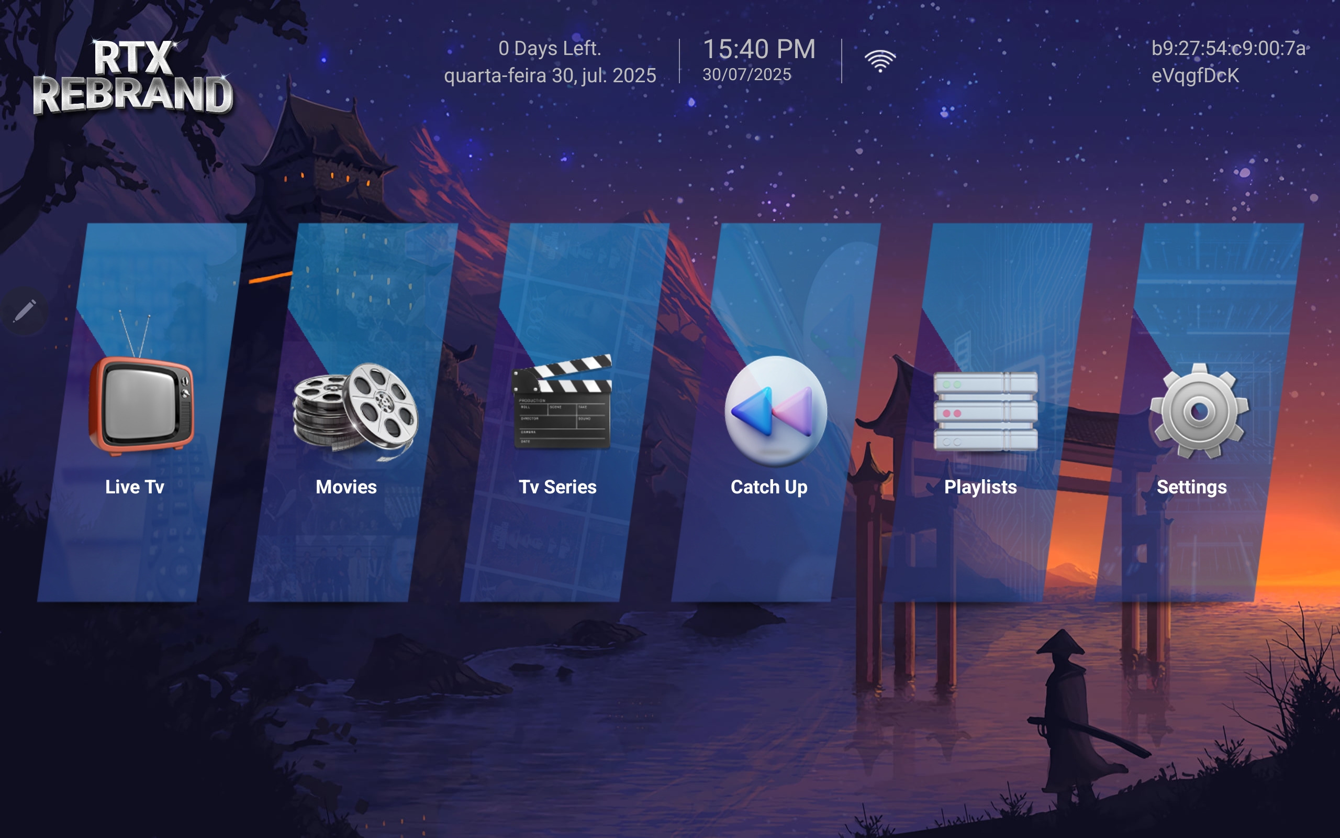Click the quarta-feira 30, jul. 2025 date

point(550,75)
